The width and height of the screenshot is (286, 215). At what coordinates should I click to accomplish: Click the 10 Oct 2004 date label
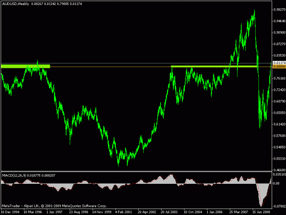click(193, 212)
